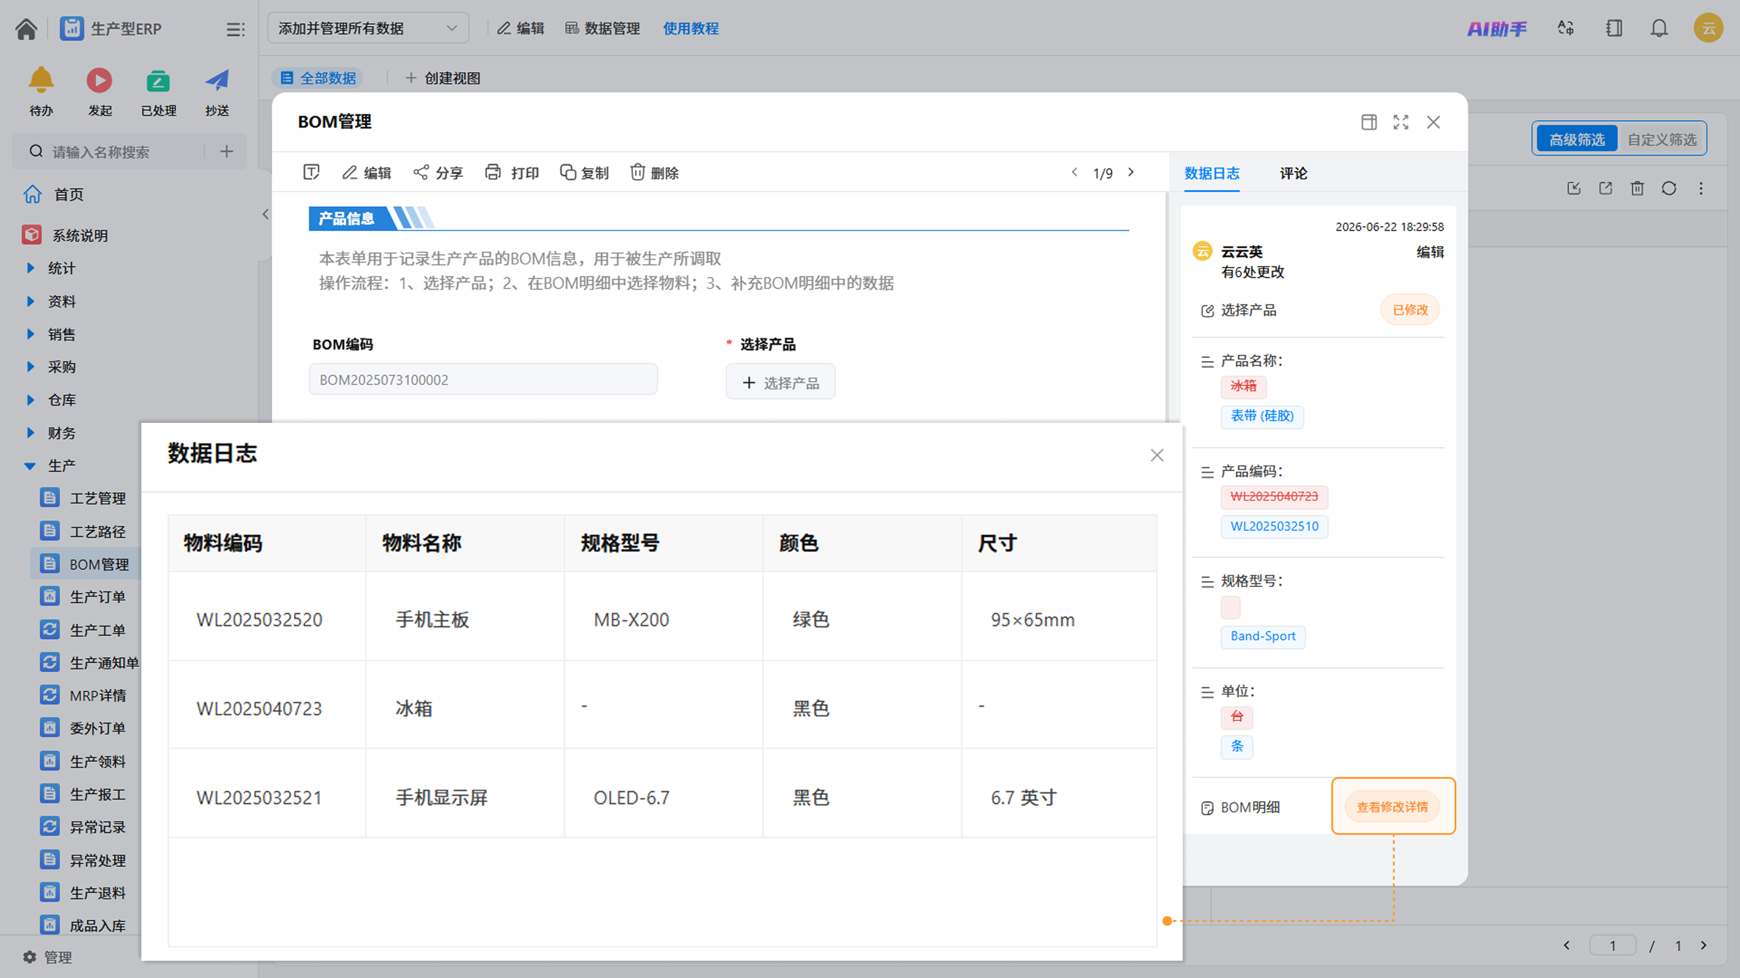Go to next record arrow
The height and width of the screenshot is (978, 1740).
click(x=1131, y=173)
